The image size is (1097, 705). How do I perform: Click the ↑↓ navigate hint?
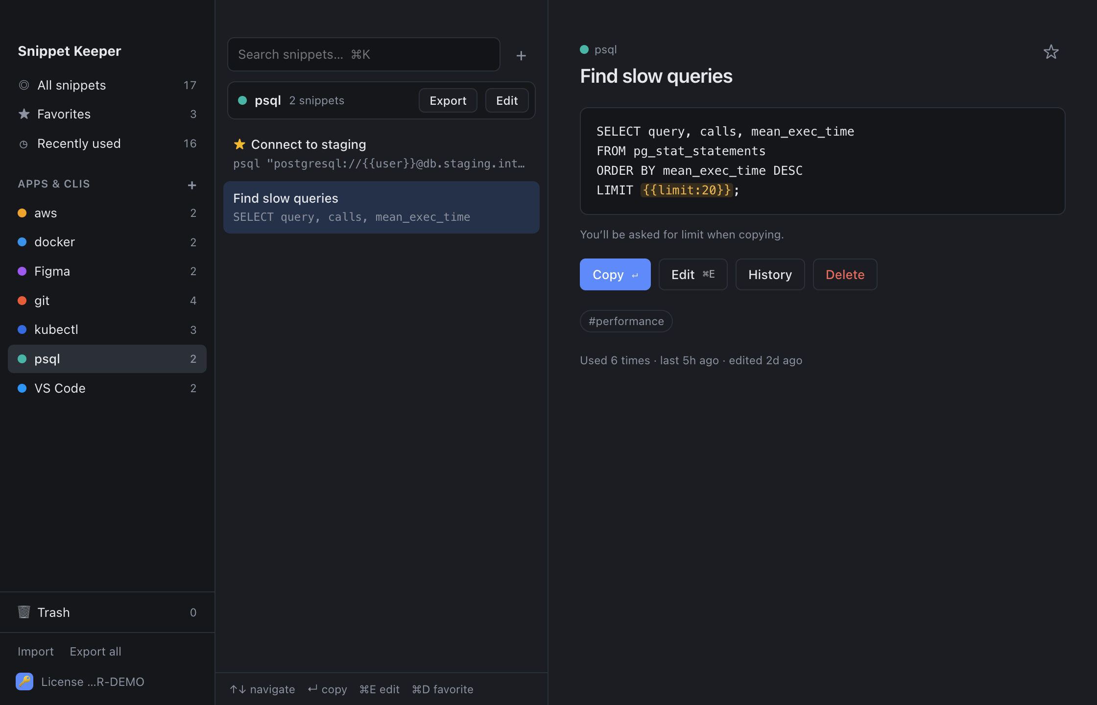[x=262, y=689]
